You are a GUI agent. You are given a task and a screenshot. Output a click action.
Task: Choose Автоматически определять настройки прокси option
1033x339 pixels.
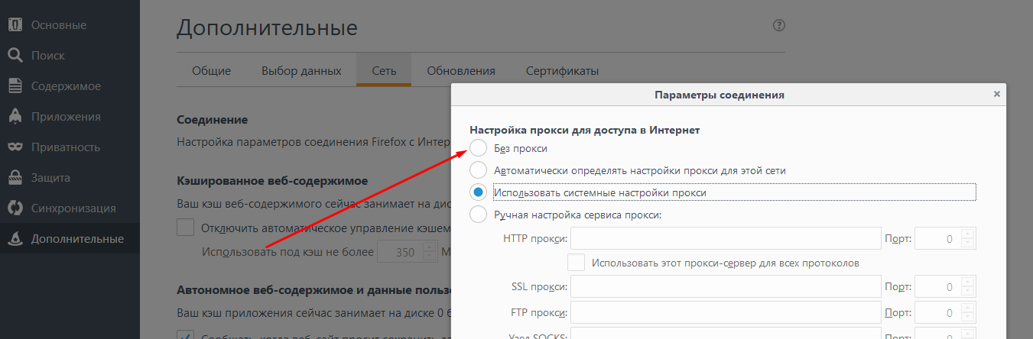click(478, 170)
